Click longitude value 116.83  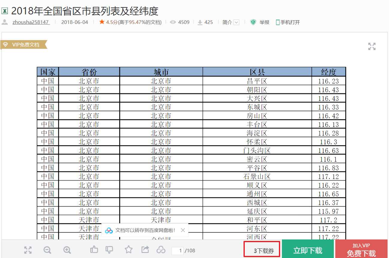coord(329,168)
